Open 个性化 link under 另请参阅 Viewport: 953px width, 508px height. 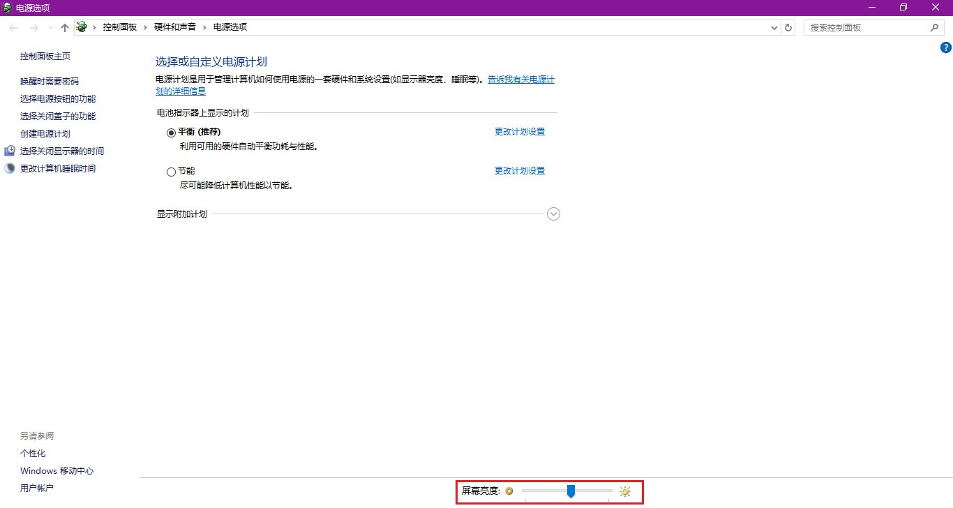pos(33,454)
